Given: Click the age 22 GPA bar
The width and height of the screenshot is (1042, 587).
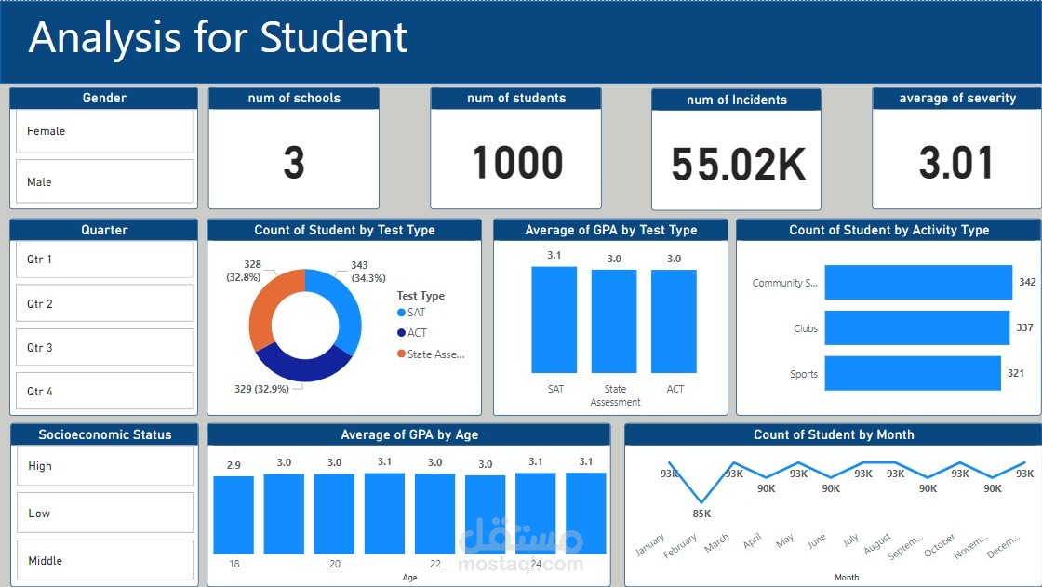Looking at the screenshot, I should point(434,514).
